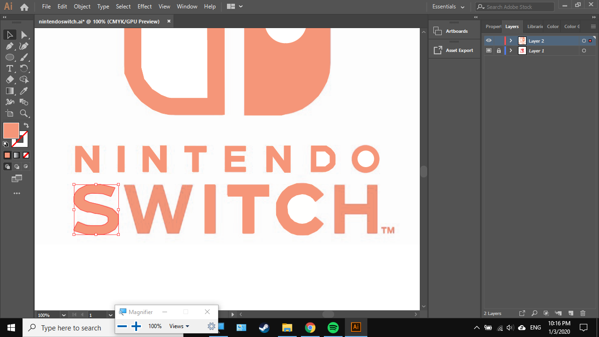Select the Rotate tool
This screenshot has width=599, height=337.
click(24, 69)
